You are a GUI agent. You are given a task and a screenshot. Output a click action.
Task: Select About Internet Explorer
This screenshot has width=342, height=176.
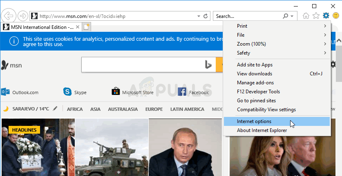click(277, 130)
